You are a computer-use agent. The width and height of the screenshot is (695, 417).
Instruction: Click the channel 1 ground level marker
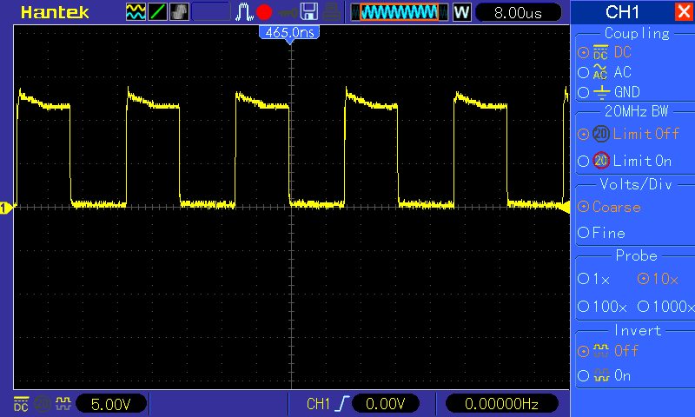6,208
